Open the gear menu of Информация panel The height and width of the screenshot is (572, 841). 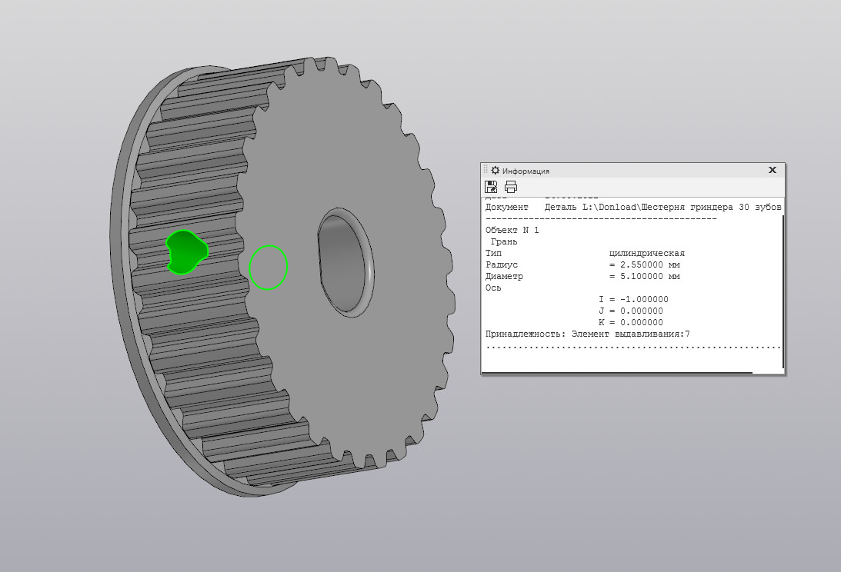point(495,171)
